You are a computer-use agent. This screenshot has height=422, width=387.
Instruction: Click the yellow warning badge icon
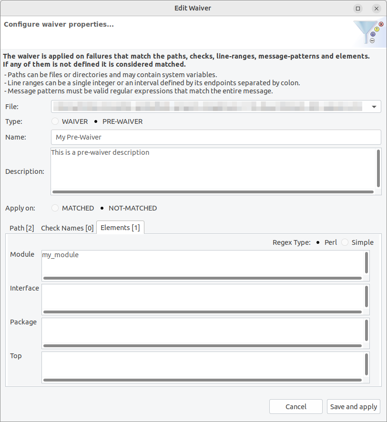click(377, 29)
